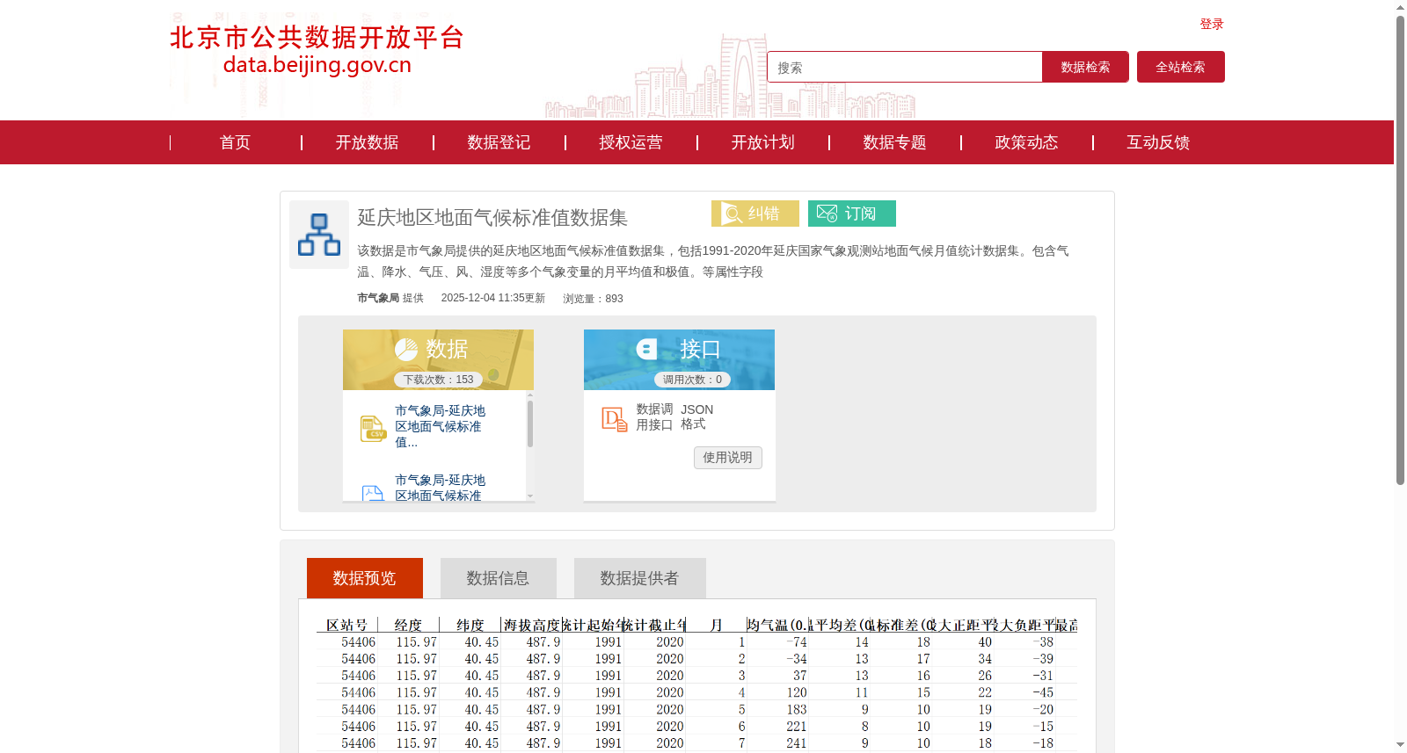Click the file list scrollbar thumb

click(530, 424)
